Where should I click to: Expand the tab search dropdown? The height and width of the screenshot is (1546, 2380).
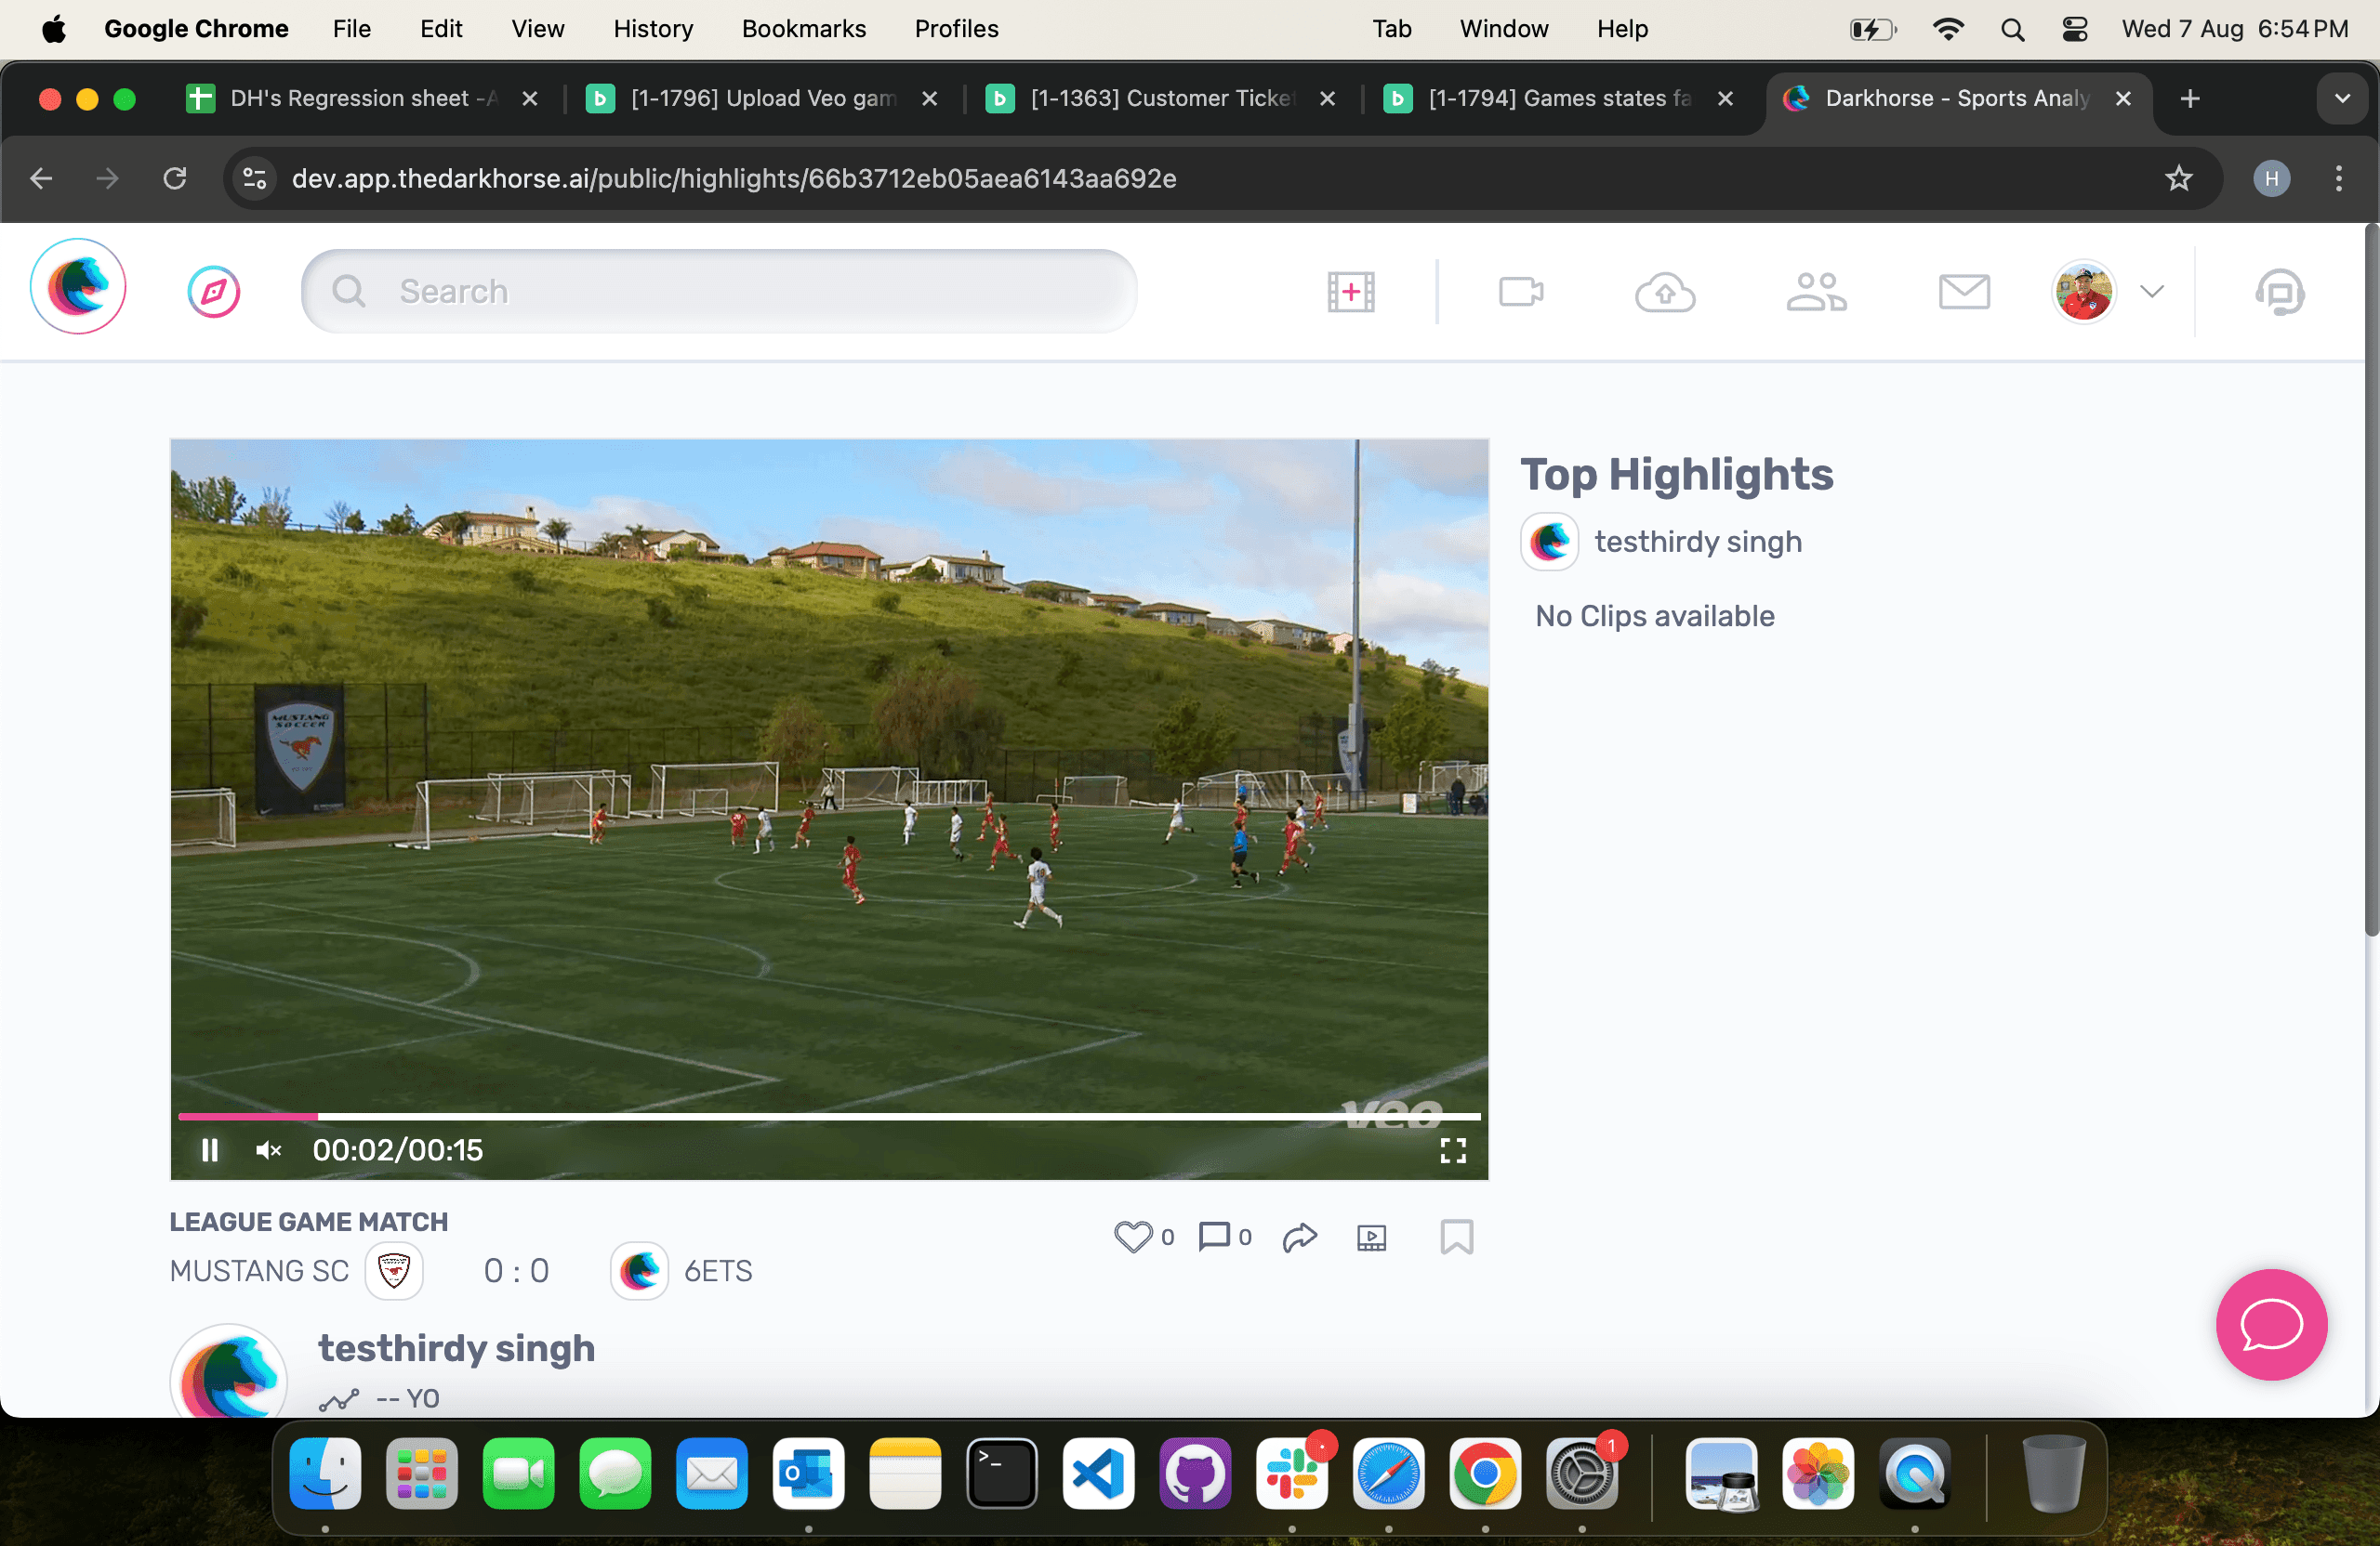2342,98
